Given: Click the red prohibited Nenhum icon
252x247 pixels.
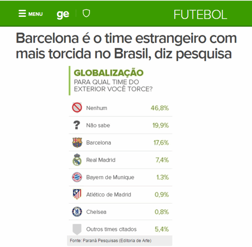Looking at the screenshot, I should pos(77,108).
